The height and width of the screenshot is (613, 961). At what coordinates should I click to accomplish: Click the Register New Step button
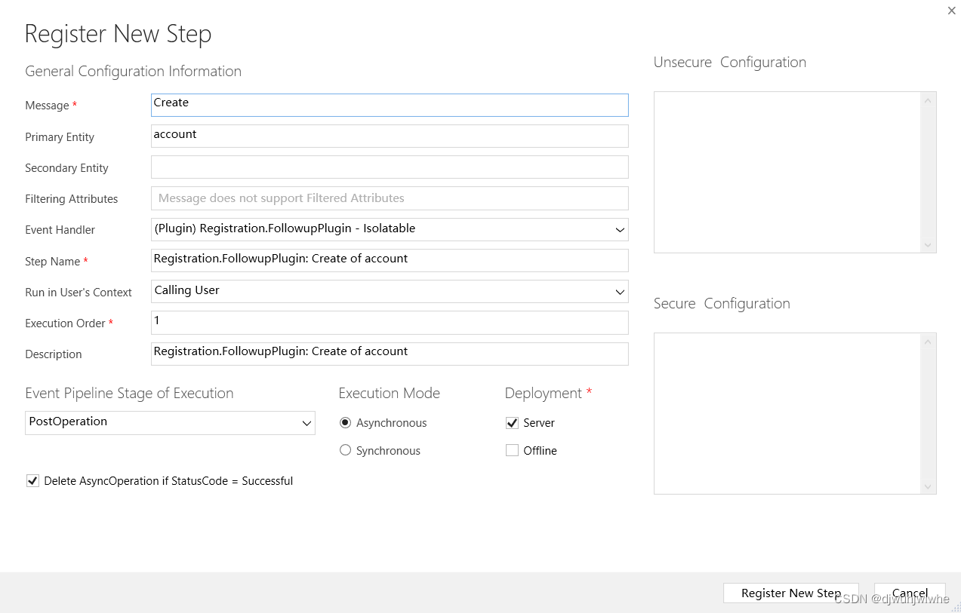[790, 593]
